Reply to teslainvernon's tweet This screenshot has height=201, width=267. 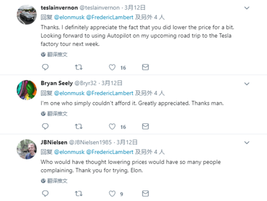point(45,67)
